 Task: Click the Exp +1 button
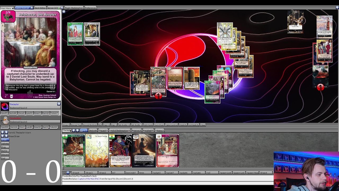click(x=106, y=125)
